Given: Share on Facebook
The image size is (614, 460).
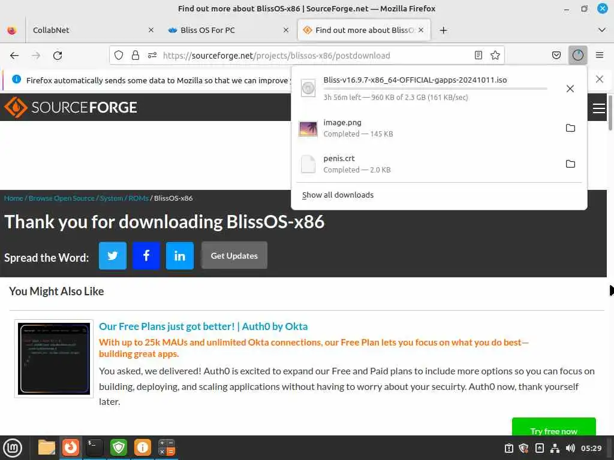Looking at the screenshot, I should tap(146, 256).
